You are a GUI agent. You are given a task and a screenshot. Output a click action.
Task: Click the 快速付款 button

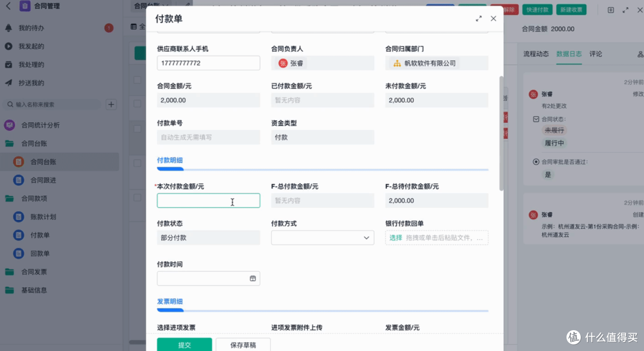click(x=537, y=10)
